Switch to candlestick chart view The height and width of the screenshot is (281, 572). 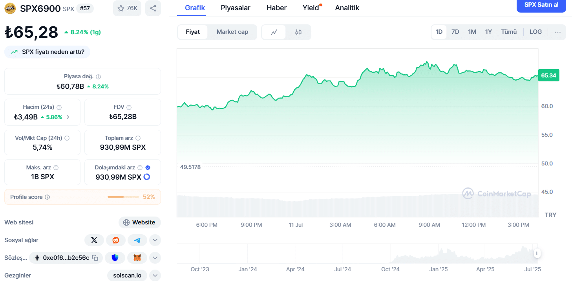298,32
